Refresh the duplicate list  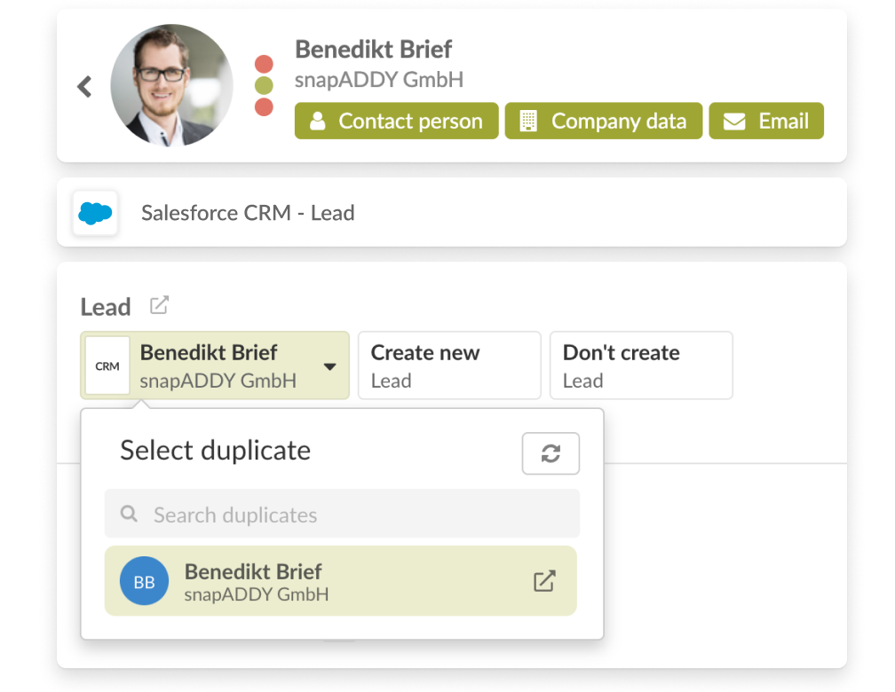pyautogui.click(x=550, y=453)
